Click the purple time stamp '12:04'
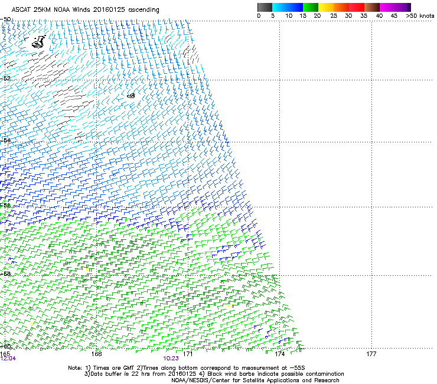 [x=8, y=359]
